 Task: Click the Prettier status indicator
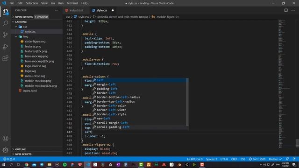275,159
